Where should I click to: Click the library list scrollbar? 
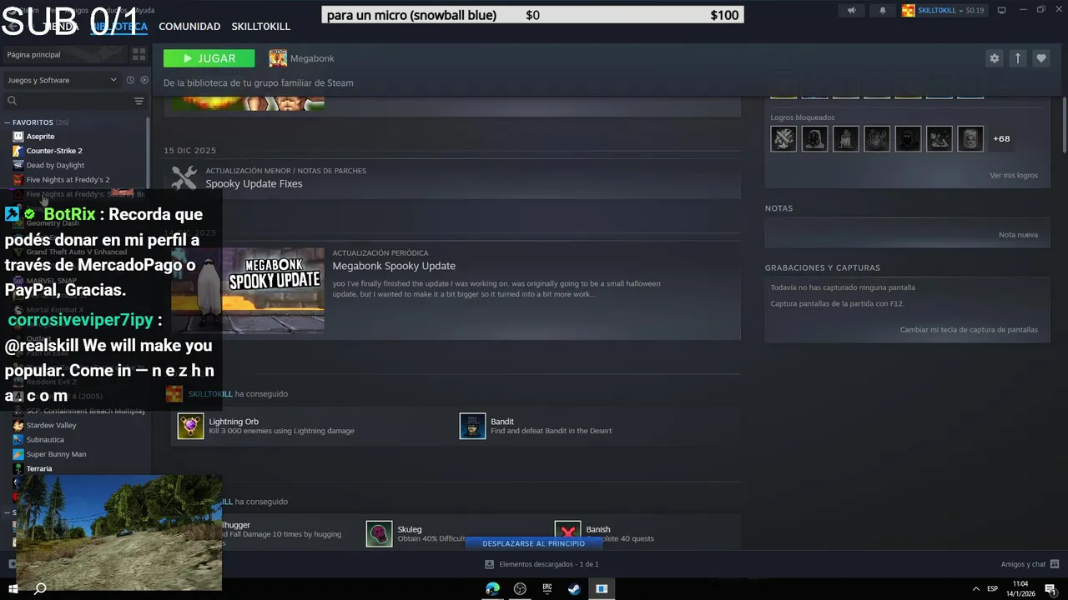click(148, 152)
